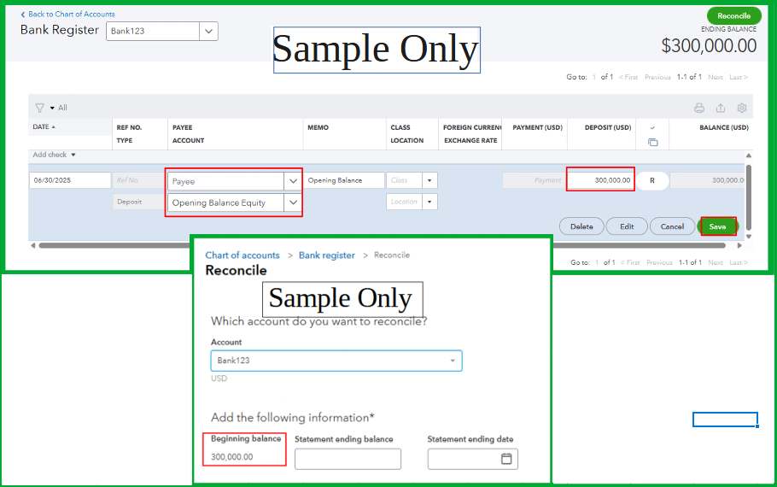Click the Edit button
This screenshot has width=777, height=487.
pyautogui.click(x=627, y=226)
